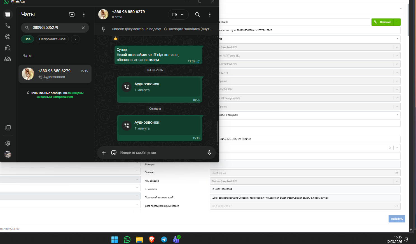Open the chat list three-dot menu
Viewport: 416px width, 244px height.
point(84,15)
